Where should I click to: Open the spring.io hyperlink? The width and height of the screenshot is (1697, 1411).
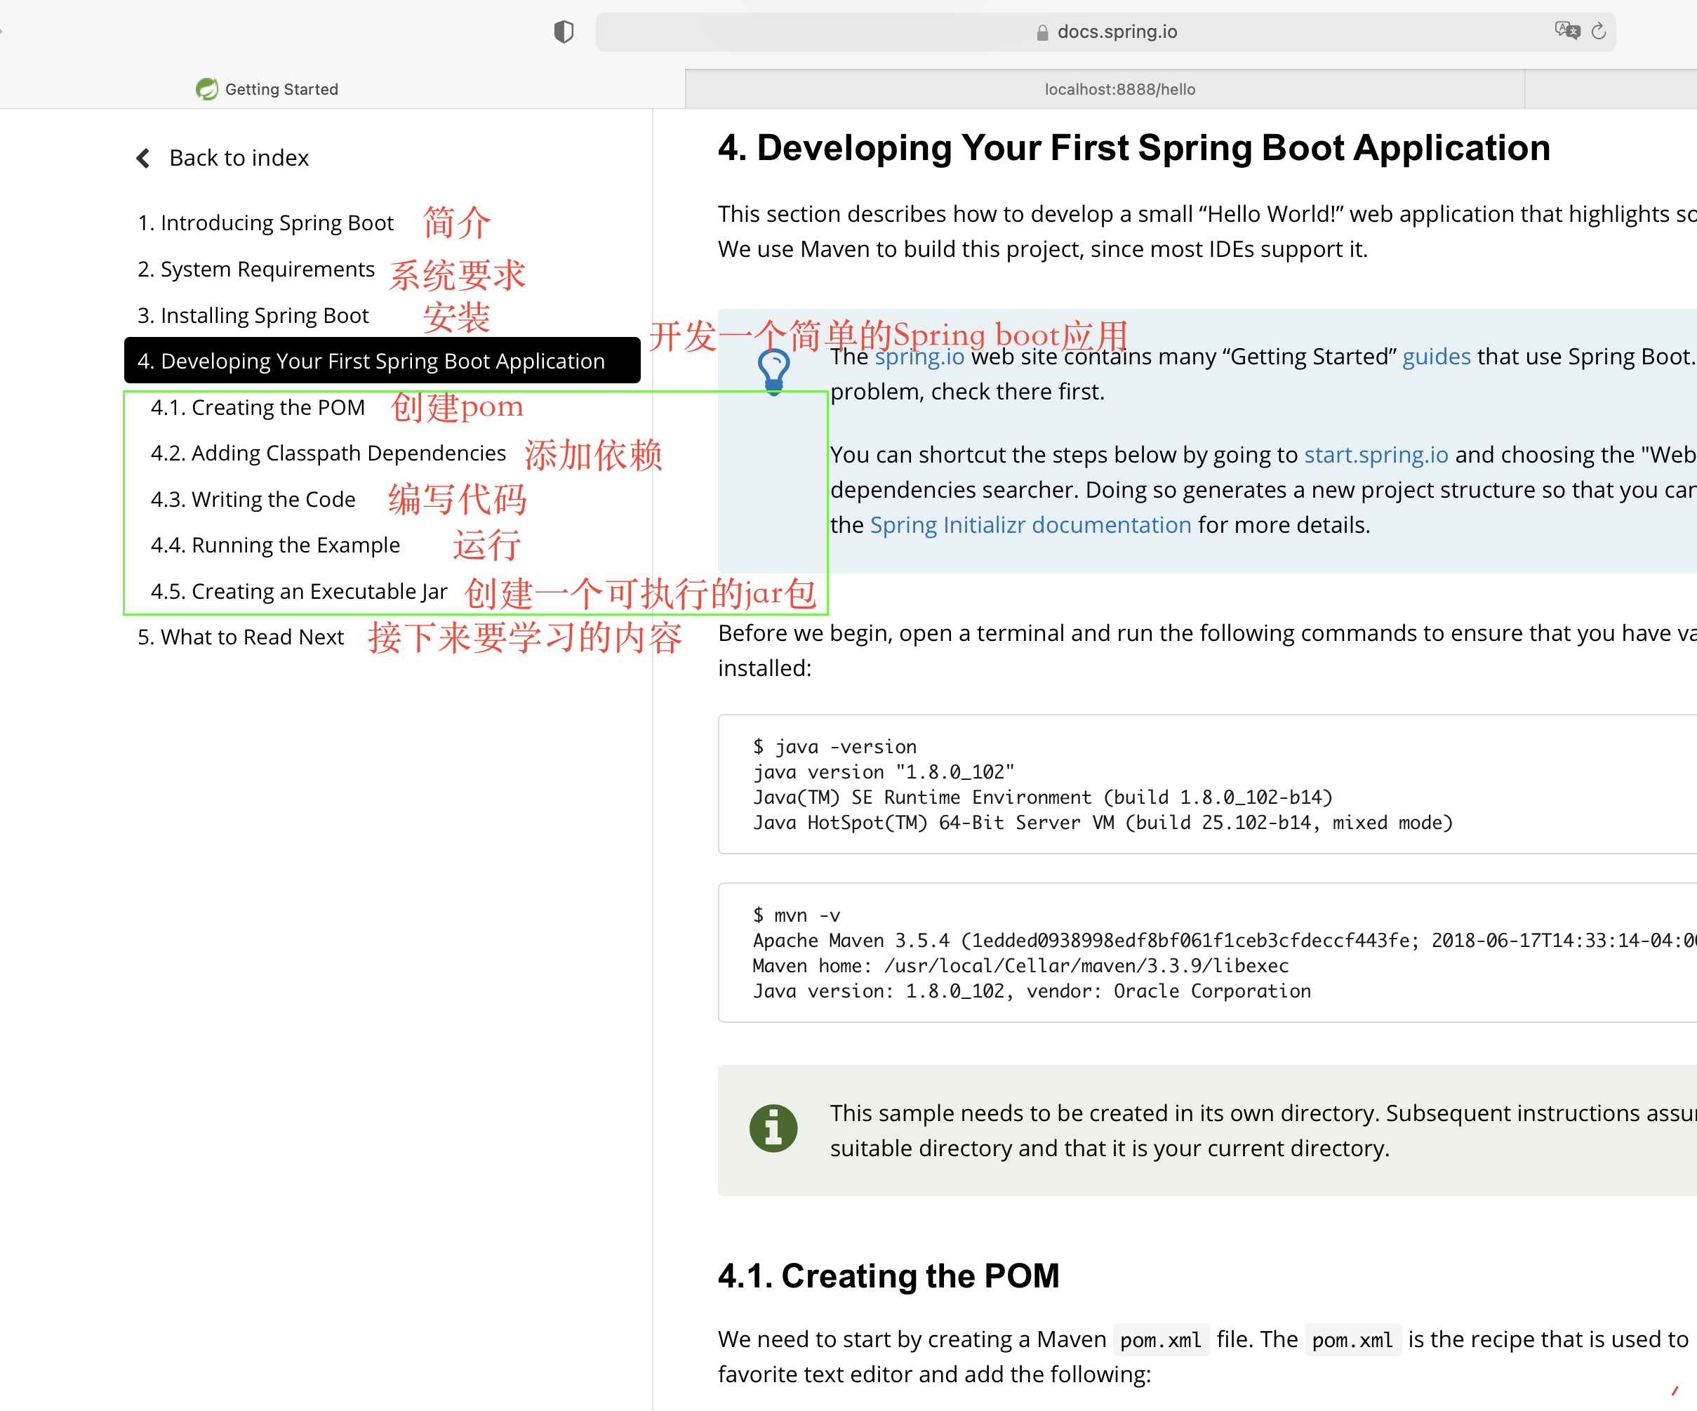point(919,357)
